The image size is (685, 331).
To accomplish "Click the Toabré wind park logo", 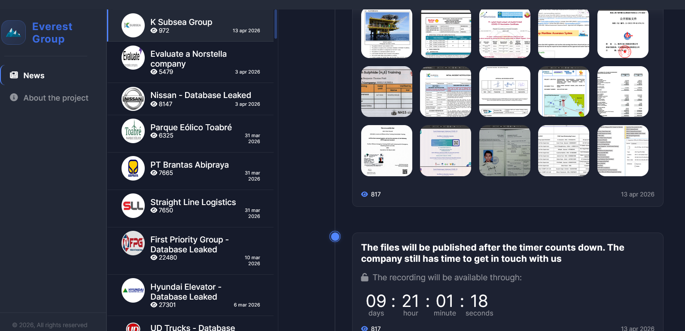I will [133, 131].
